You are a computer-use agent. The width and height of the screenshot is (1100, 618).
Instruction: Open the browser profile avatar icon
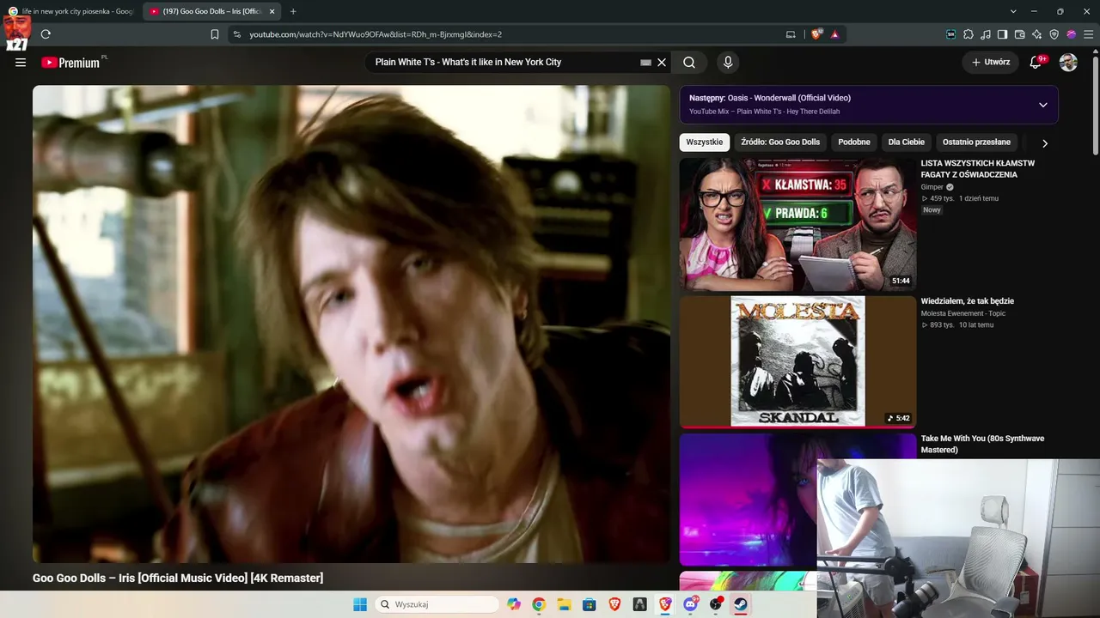[x=1072, y=34]
